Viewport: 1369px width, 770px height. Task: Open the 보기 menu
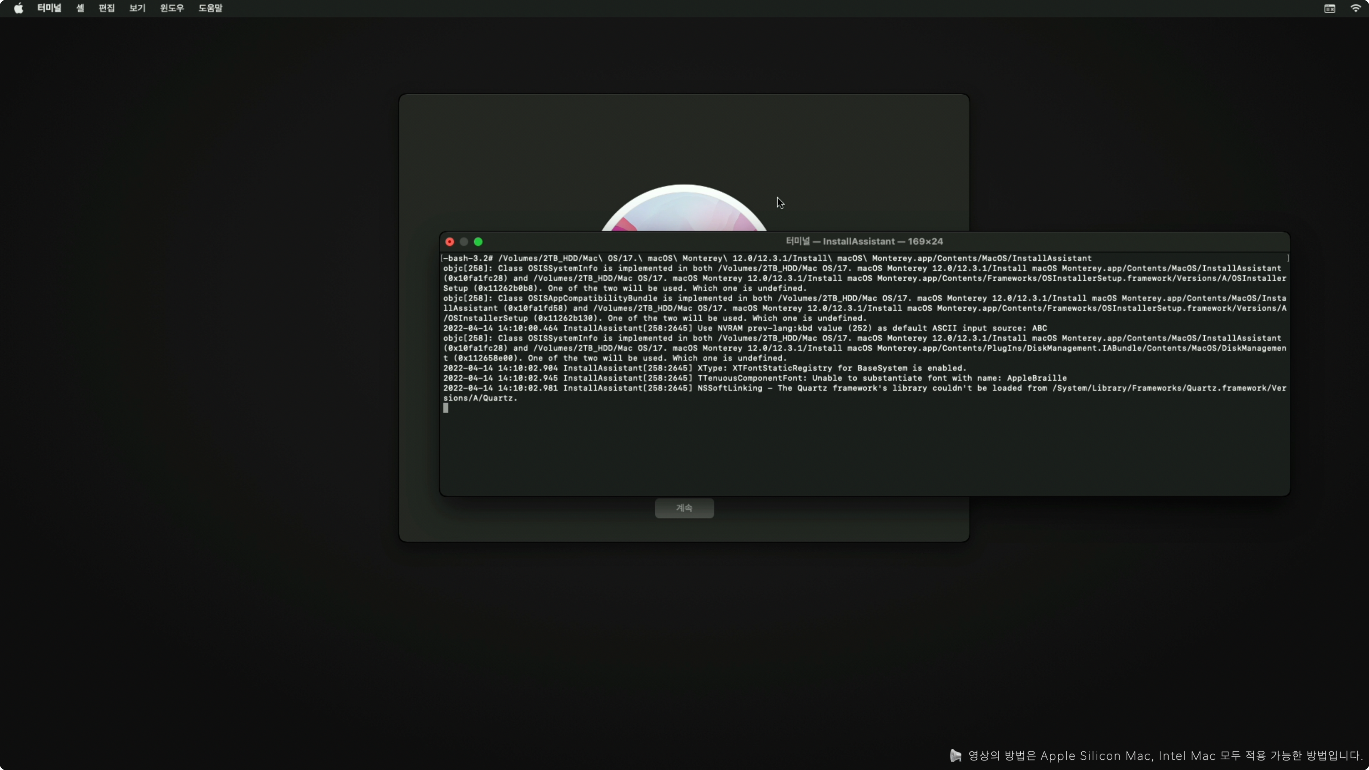pos(137,8)
